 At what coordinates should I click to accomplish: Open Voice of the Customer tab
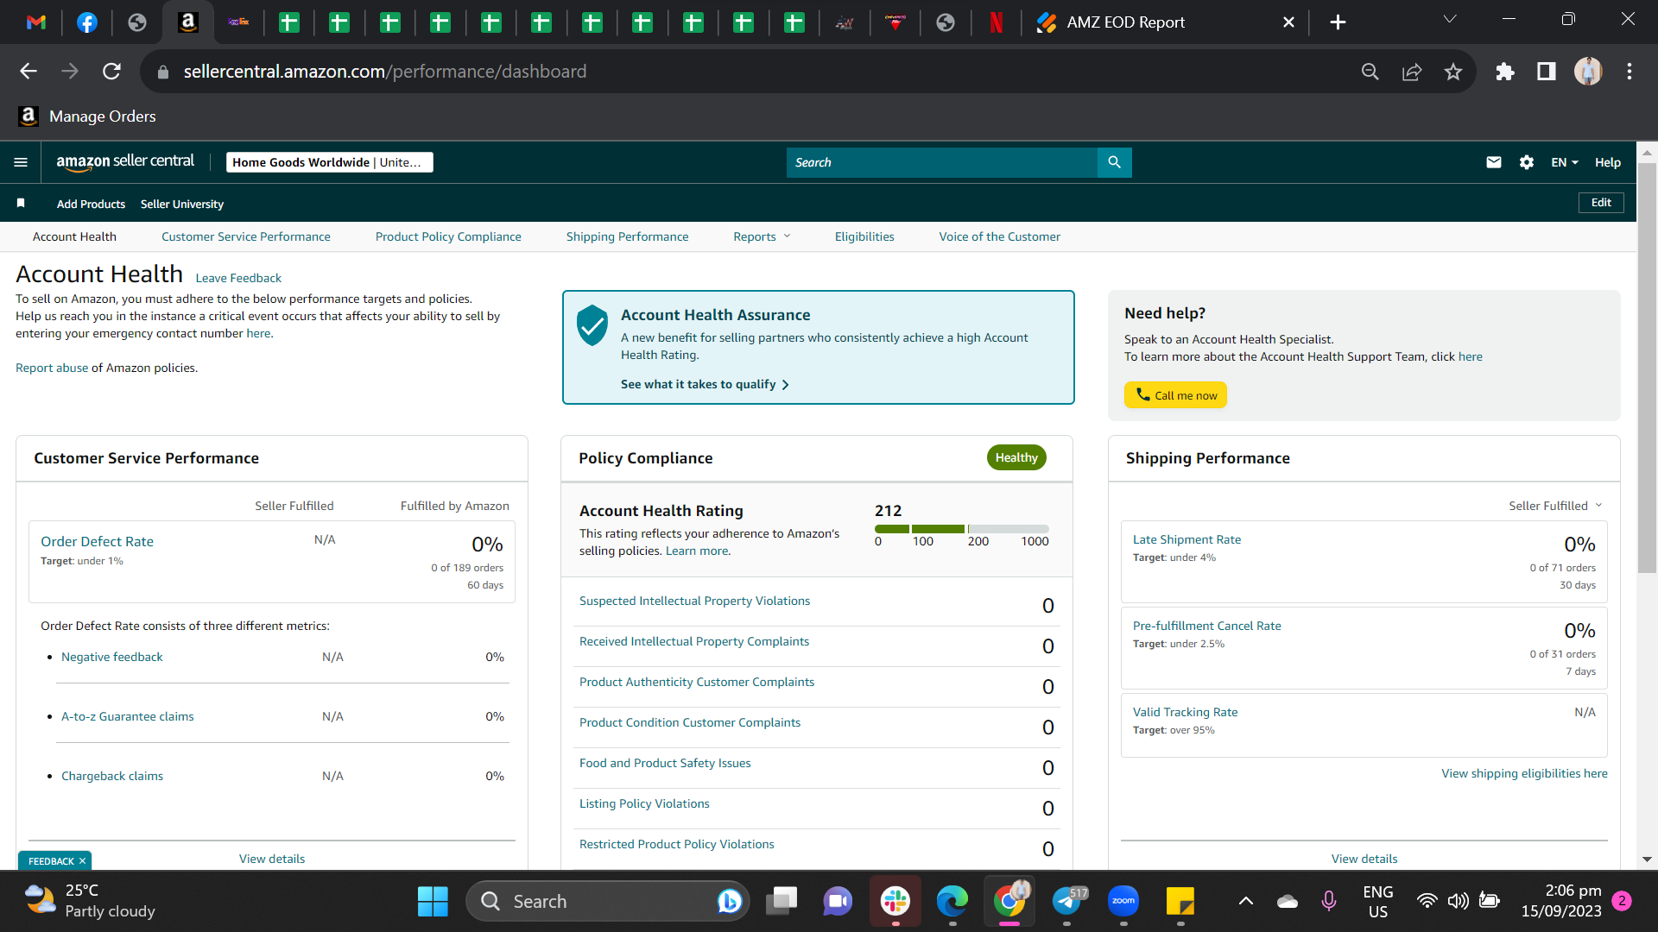click(999, 236)
